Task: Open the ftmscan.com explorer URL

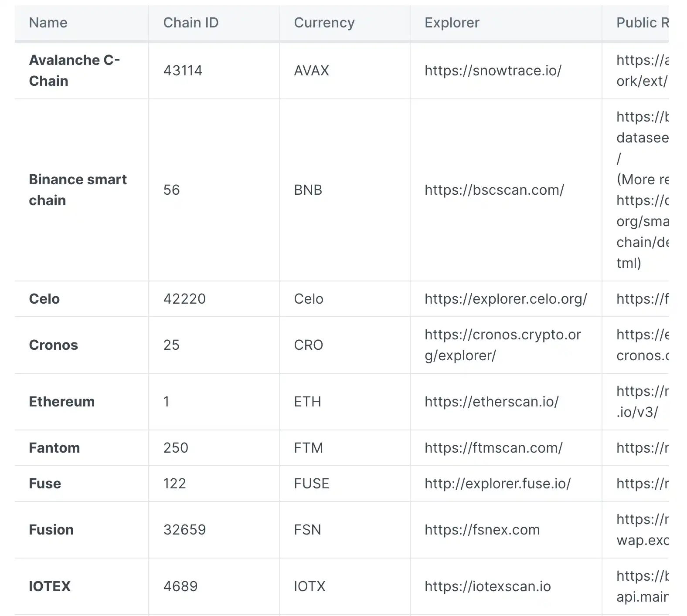Action: (493, 448)
